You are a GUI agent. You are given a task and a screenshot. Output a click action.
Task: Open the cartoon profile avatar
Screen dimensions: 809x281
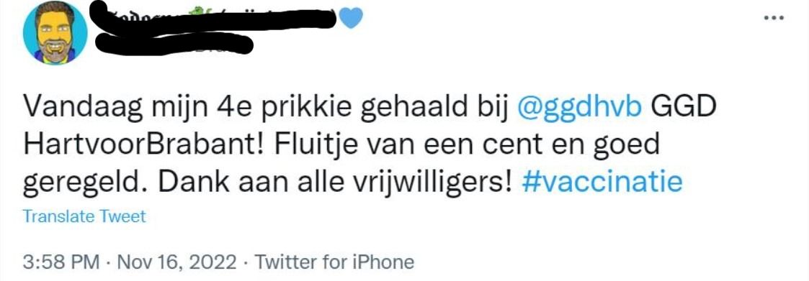55,32
